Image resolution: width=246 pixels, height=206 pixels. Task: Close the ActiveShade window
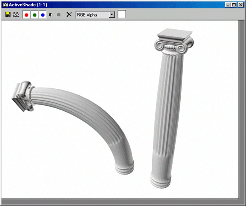click(240, 5)
